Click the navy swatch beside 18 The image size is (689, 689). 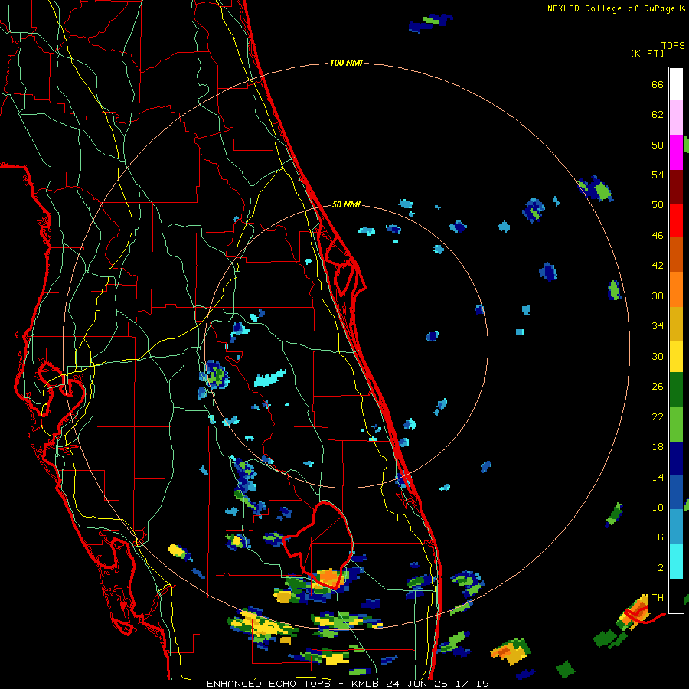click(x=676, y=459)
